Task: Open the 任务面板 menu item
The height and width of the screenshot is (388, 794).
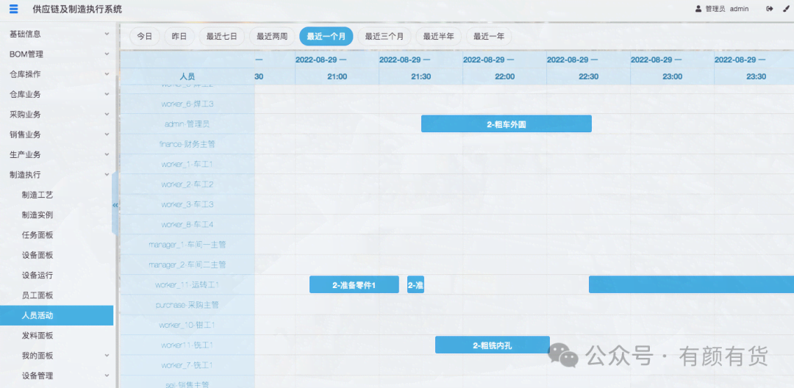Action: tap(37, 235)
